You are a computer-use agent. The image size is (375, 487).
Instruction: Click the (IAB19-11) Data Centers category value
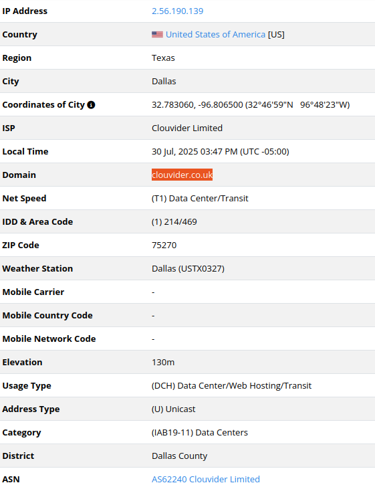click(x=200, y=433)
